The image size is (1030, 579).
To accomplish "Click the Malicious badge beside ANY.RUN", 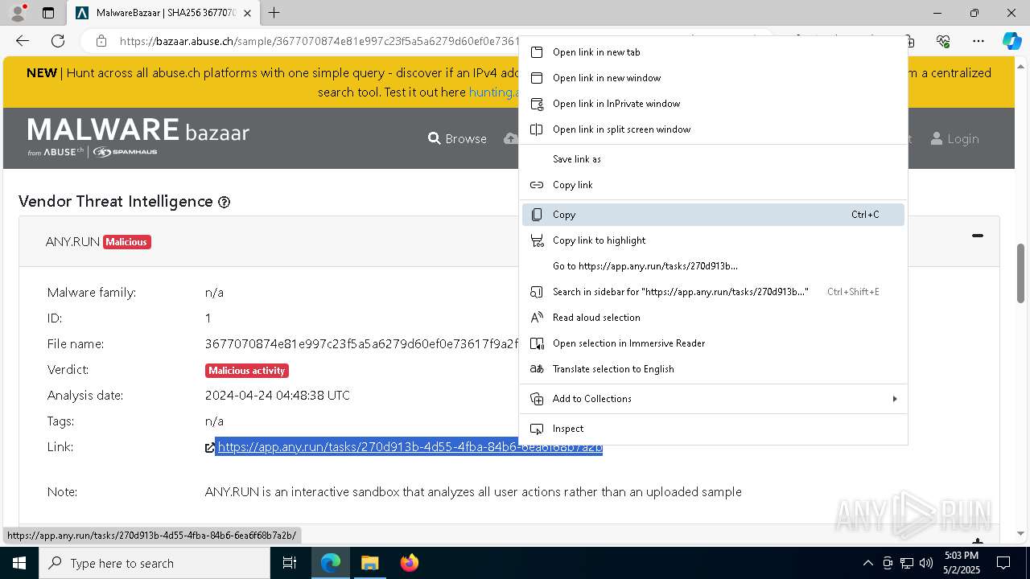I will pyautogui.click(x=127, y=242).
